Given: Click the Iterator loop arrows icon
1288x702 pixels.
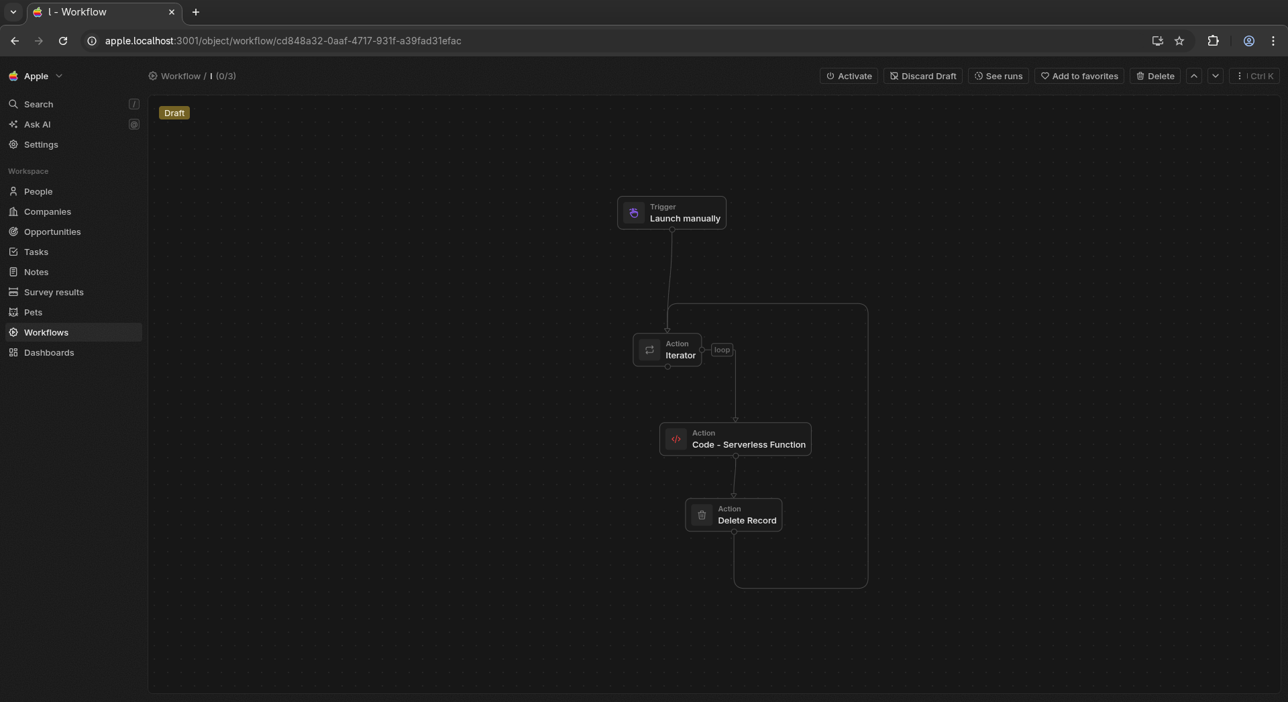Looking at the screenshot, I should (649, 350).
